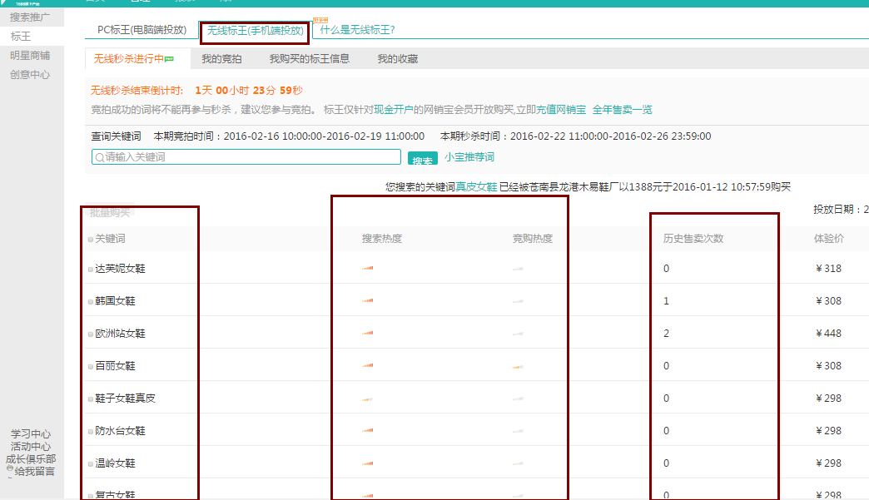The height and width of the screenshot is (500, 869).
Task: Check the box next to 防水台女鞋
Action: [x=91, y=432]
